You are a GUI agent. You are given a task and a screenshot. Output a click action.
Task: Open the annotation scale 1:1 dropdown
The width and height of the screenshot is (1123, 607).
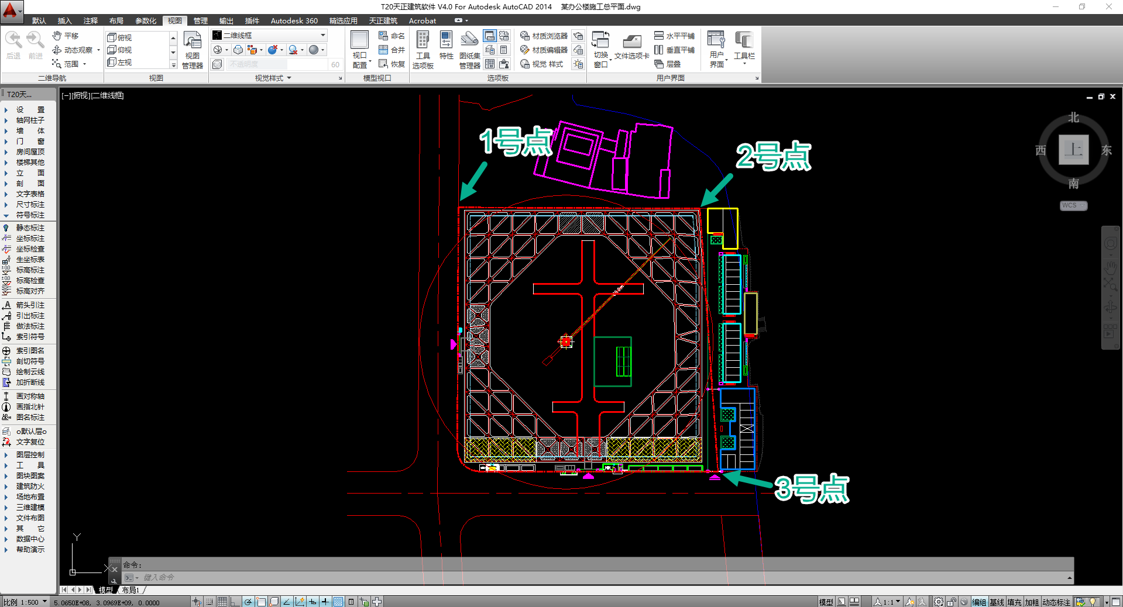(887, 602)
